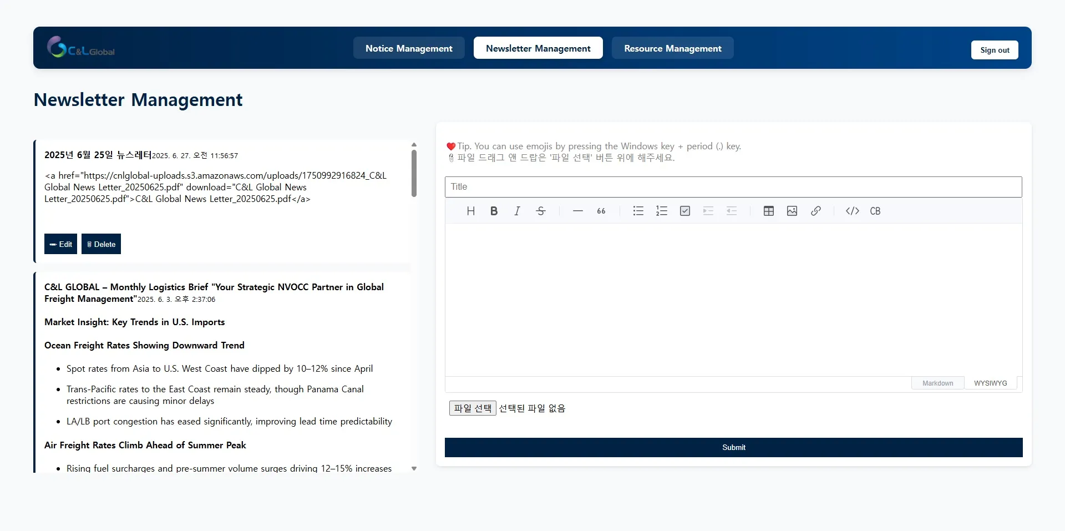Apply inline code formatting
The width and height of the screenshot is (1065, 531).
[853, 211]
